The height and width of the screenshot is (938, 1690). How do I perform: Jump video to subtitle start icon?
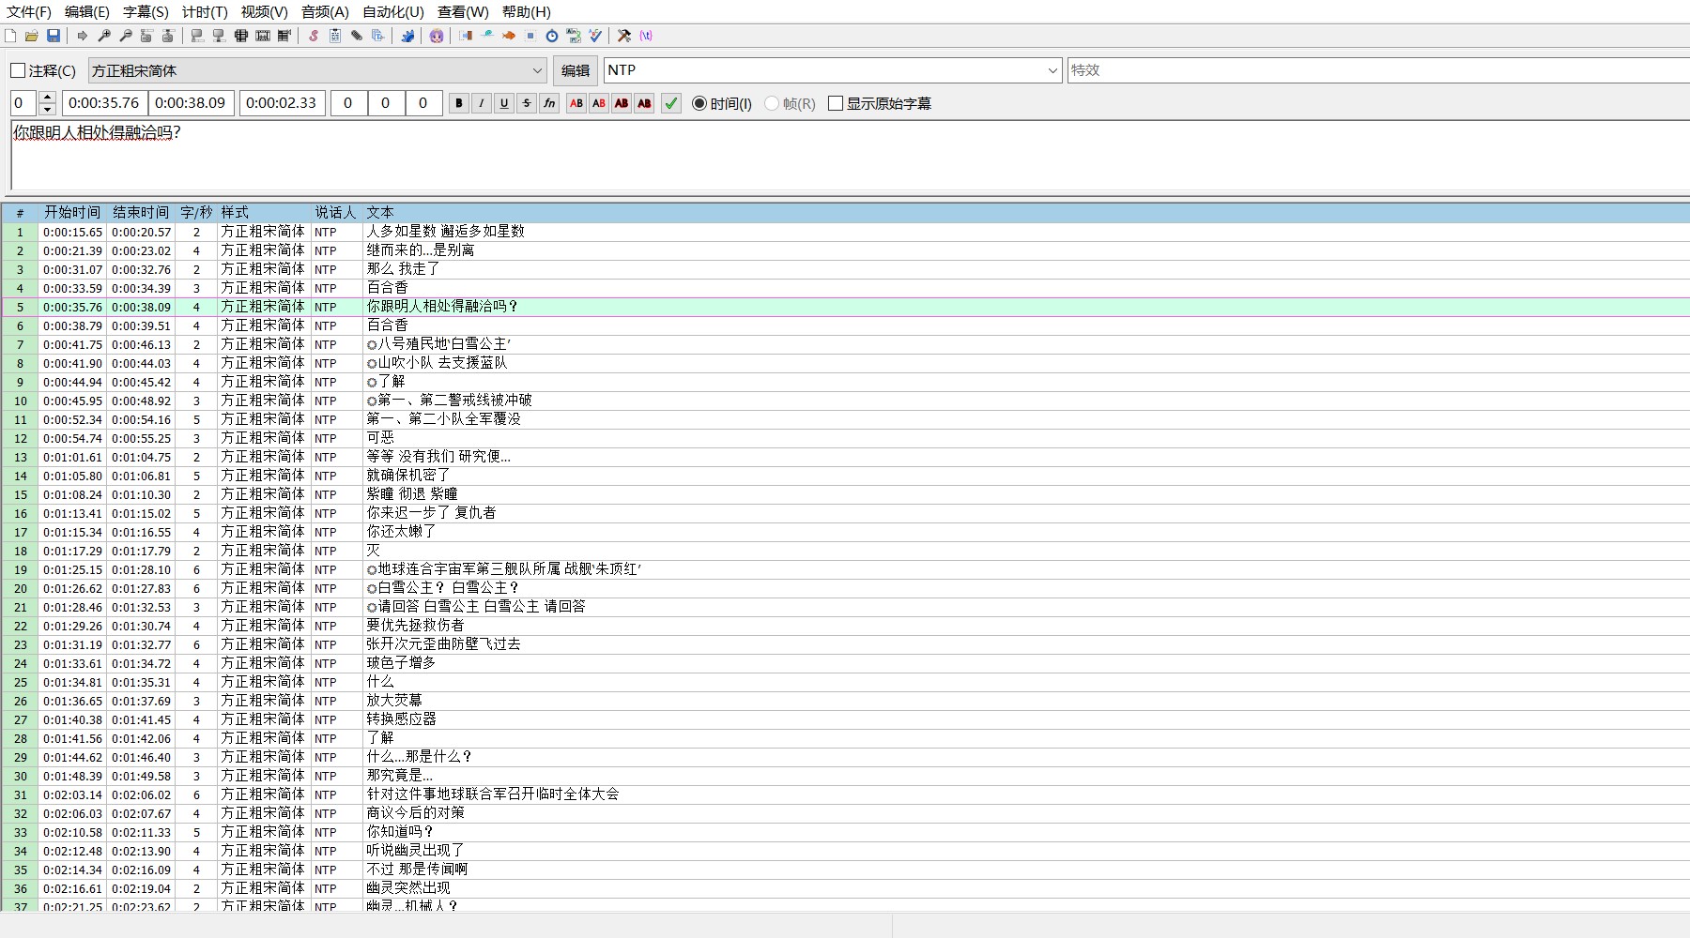coord(146,36)
